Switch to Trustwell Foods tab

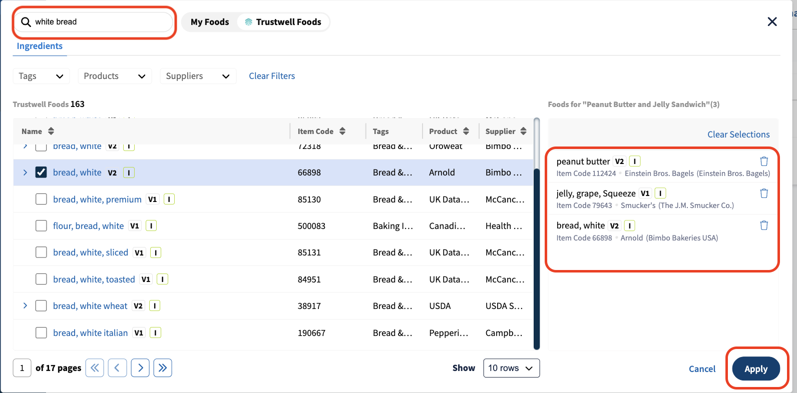point(283,22)
